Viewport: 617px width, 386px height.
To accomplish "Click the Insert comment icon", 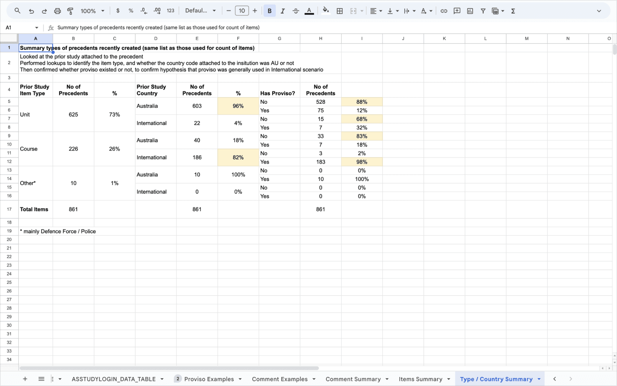I will pyautogui.click(x=457, y=11).
